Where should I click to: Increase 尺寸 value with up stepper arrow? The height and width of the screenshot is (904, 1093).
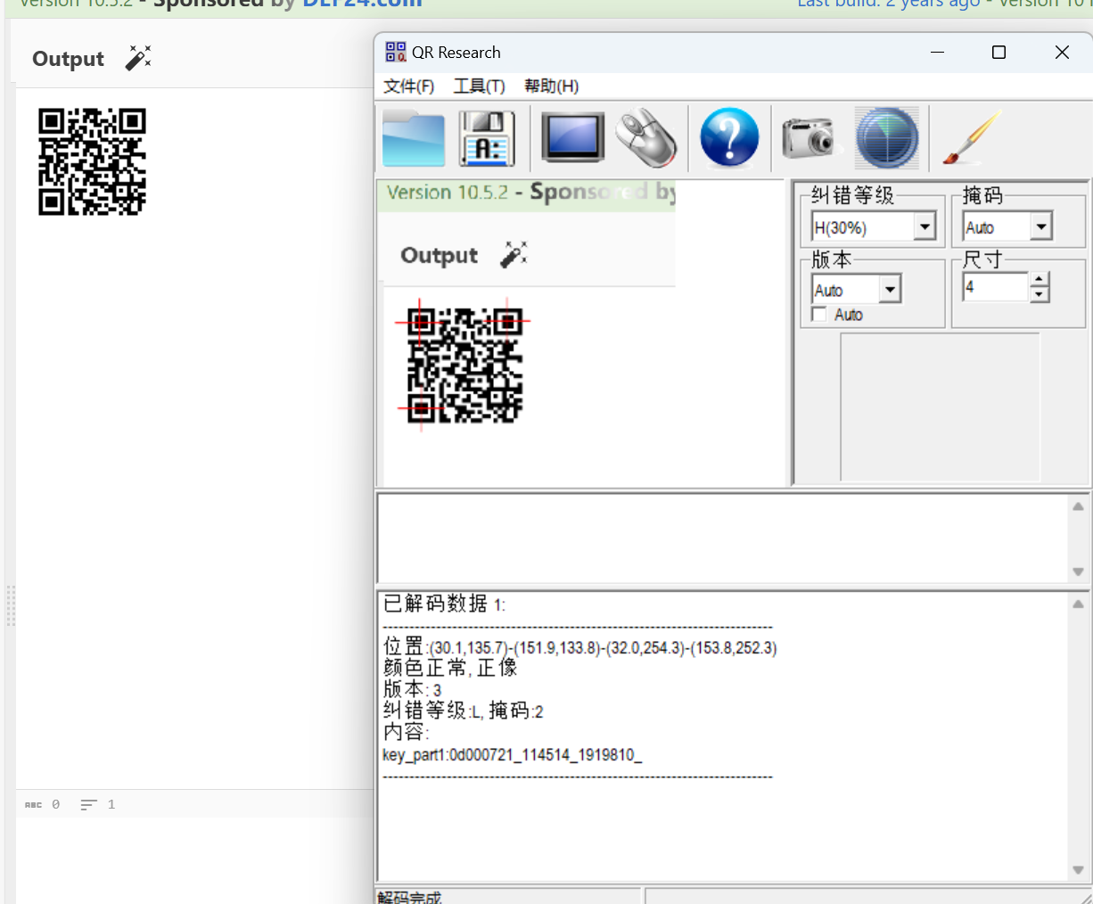pyautogui.click(x=1039, y=280)
